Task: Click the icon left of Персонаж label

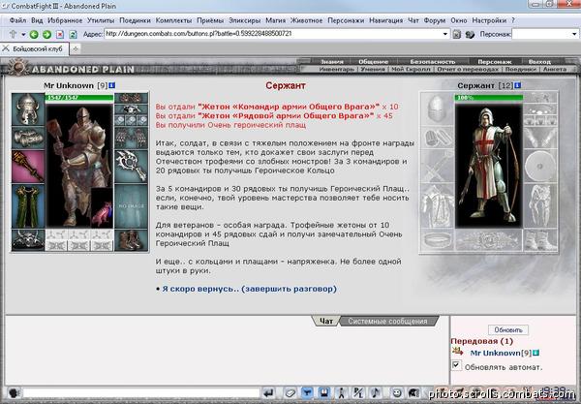Action: (470, 34)
